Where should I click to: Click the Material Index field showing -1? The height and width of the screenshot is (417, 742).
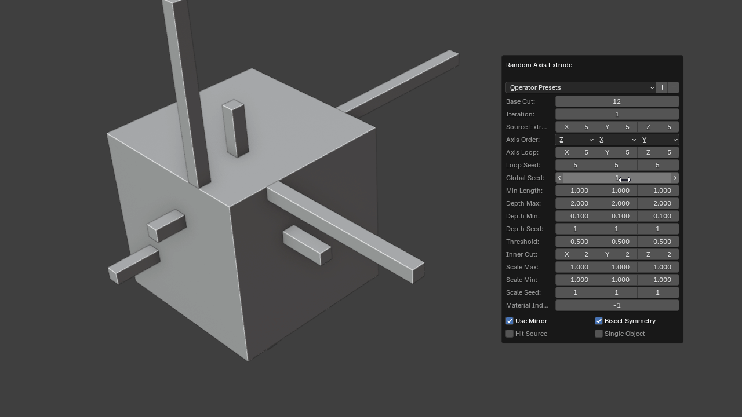click(617, 305)
